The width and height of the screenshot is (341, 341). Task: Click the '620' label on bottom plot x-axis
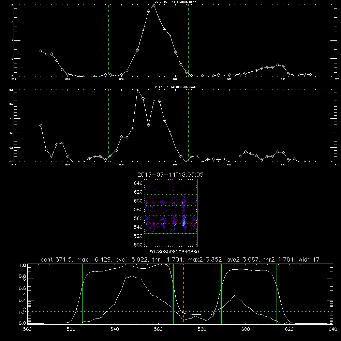289,329
